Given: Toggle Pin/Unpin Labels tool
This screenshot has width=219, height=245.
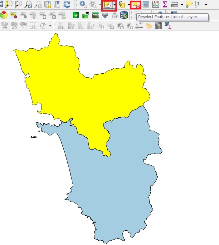Looking at the screenshot, I should [23, 15].
